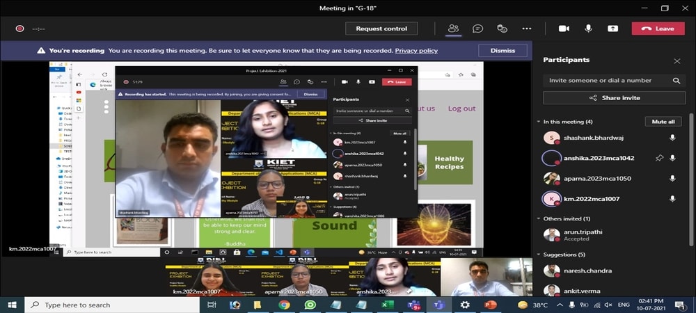Viewport: 696px width, 313px height.
Task: Open the reactions icon in the toolbar
Action: [502, 29]
